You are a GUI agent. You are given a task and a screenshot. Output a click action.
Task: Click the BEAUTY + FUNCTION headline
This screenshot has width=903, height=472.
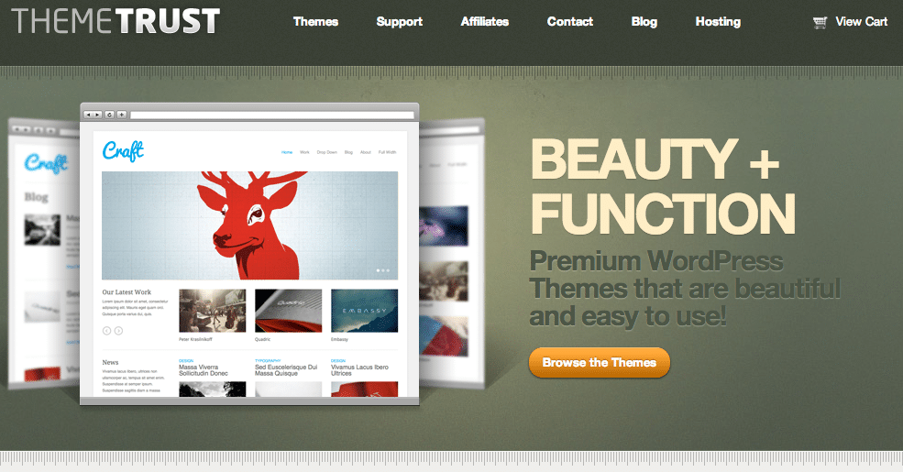click(x=662, y=186)
